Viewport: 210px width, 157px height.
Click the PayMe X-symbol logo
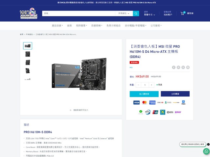[163, 112]
